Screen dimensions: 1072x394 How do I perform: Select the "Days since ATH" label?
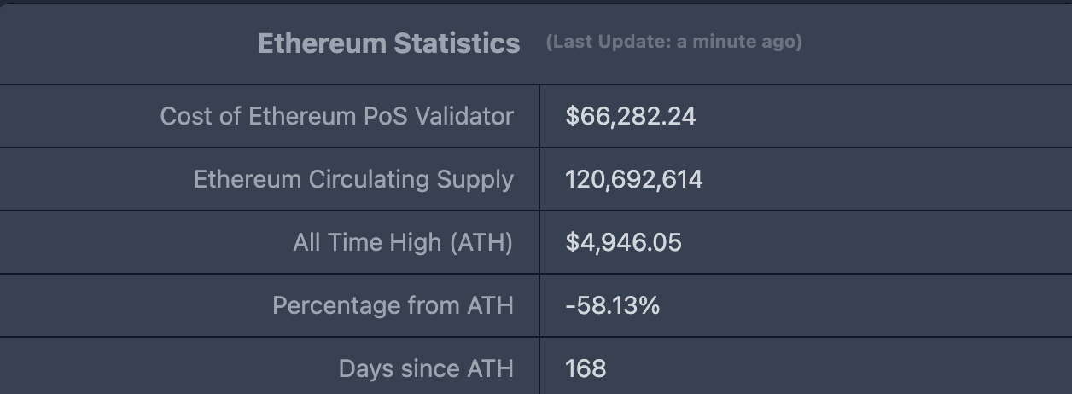(x=426, y=368)
